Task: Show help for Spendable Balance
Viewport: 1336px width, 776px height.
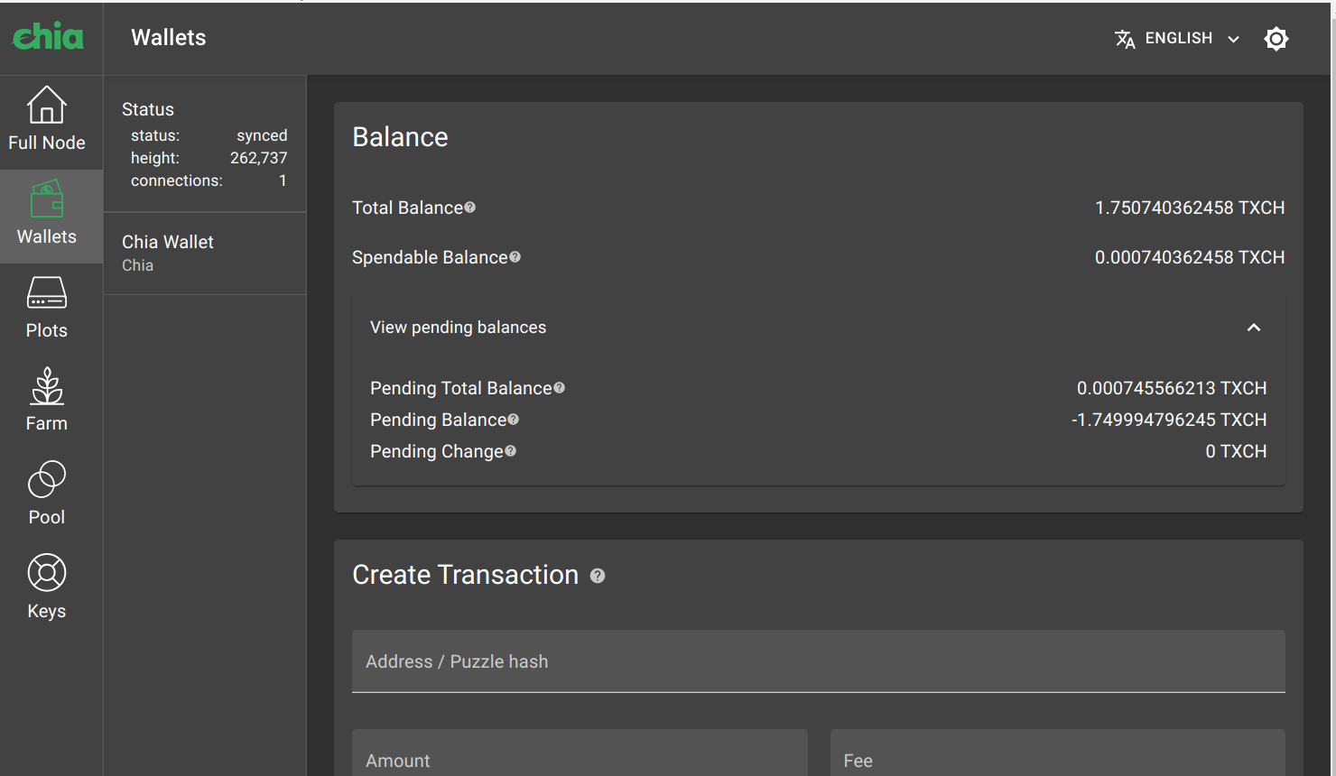Action: click(x=515, y=256)
